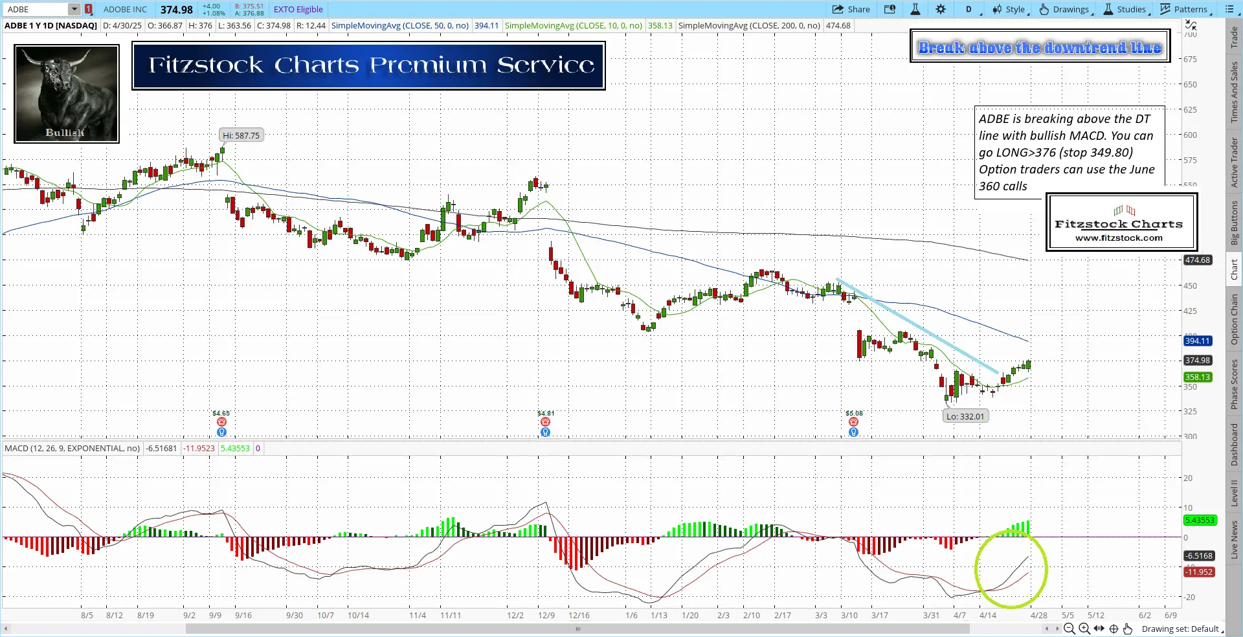Viewport: 1243px width, 637px height.
Task: Click the Studies button in toolbar
Action: pos(1125,9)
